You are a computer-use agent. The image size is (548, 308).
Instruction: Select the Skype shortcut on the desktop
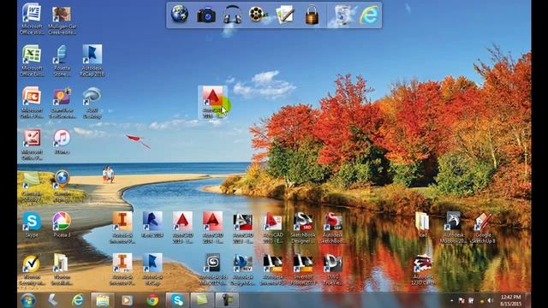tap(32, 225)
